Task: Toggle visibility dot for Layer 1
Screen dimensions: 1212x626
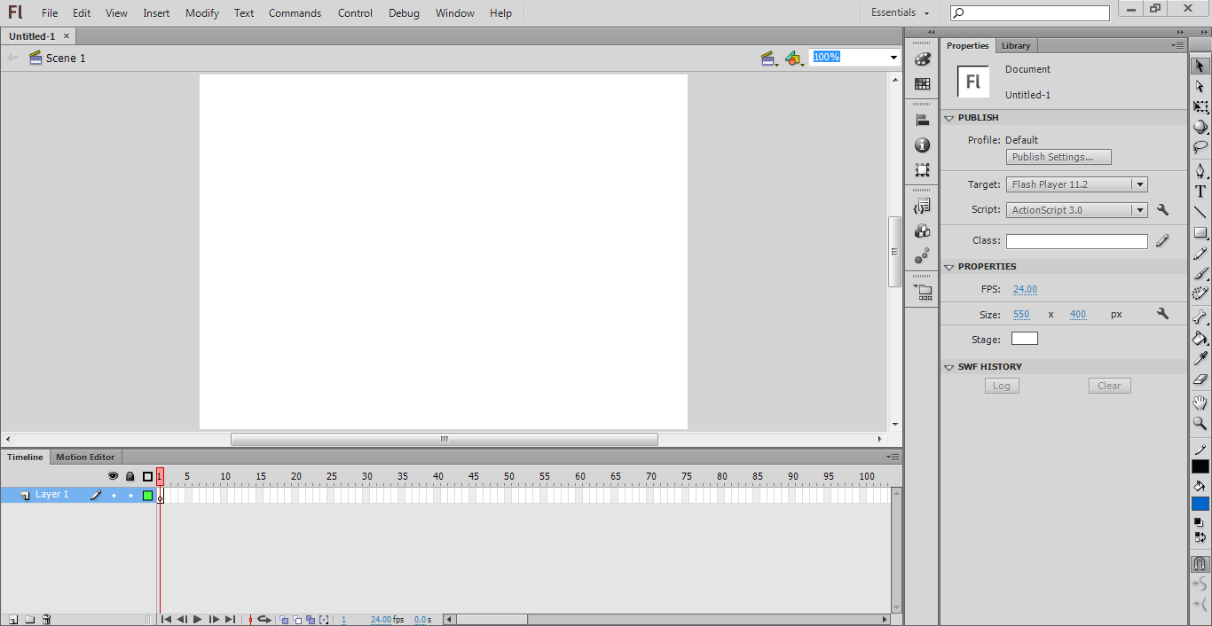Action: coord(114,496)
